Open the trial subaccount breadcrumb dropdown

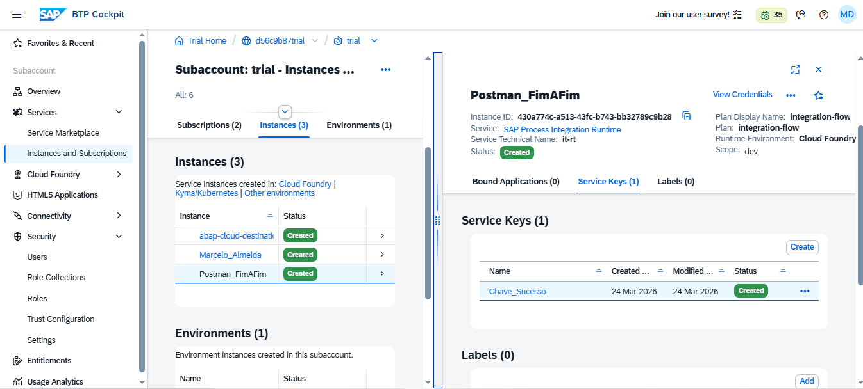pos(374,41)
